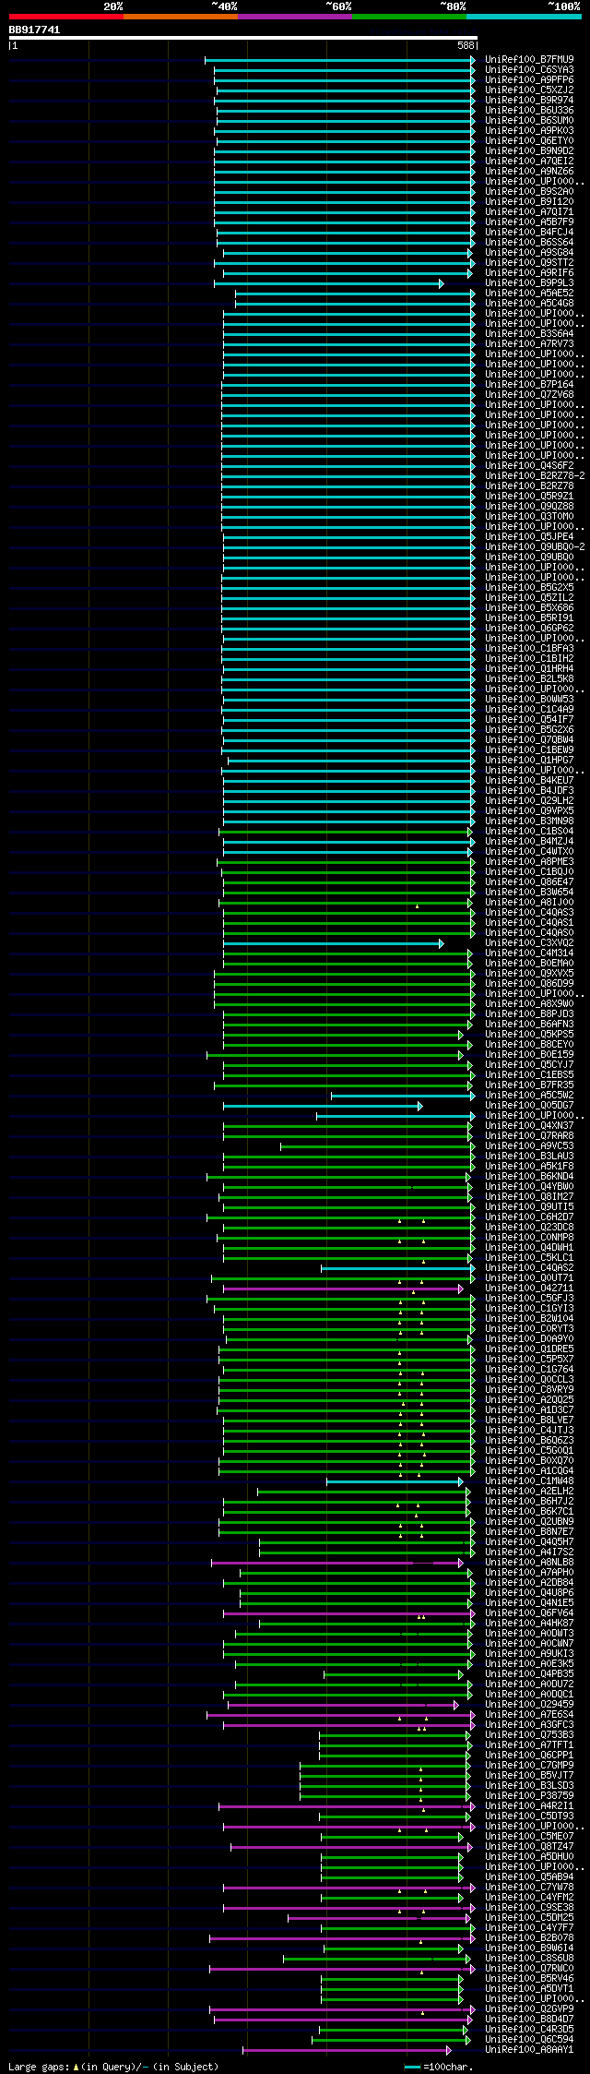Select hit UniRef100_A7QEI2

pyautogui.click(x=529, y=161)
